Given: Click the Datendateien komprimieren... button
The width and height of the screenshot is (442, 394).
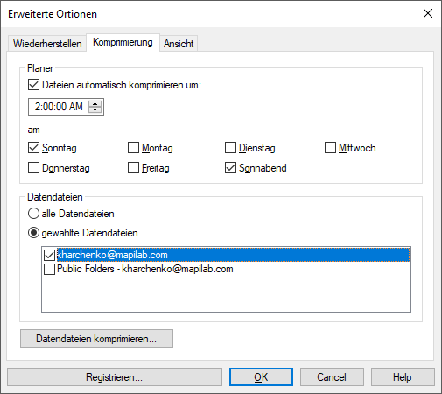Looking at the screenshot, I should (96, 339).
